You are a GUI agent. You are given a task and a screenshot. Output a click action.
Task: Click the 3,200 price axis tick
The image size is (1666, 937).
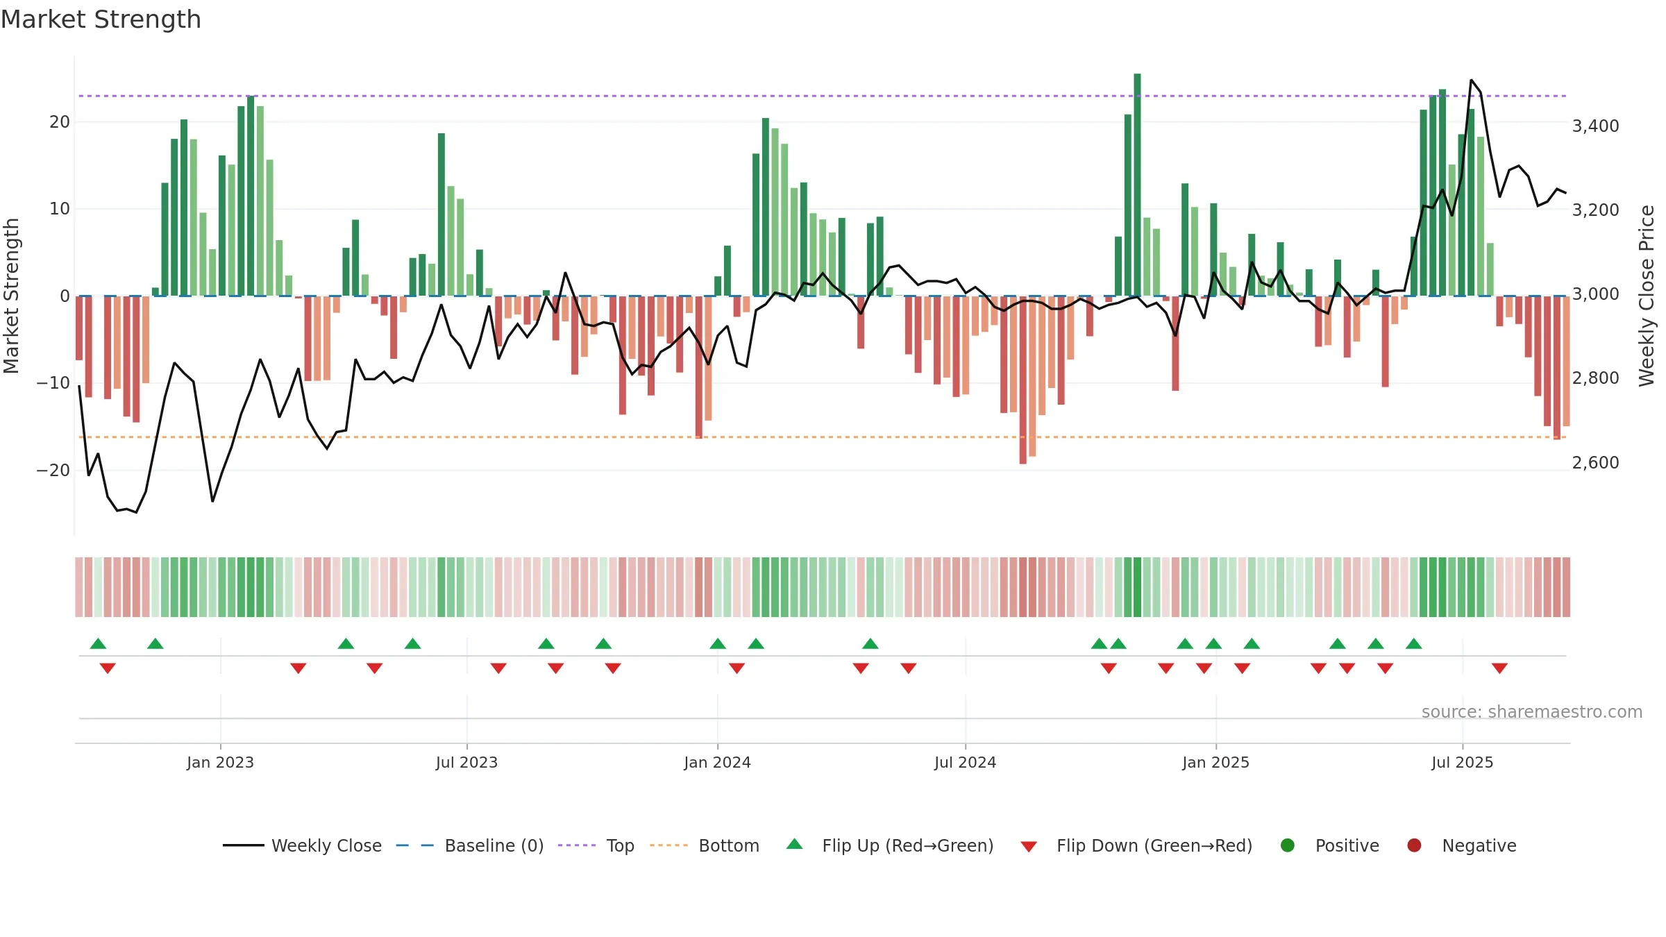(x=1595, y=210)
